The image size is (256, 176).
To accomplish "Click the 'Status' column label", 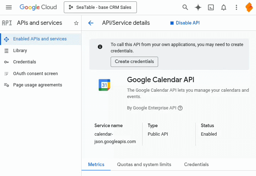I will click(207, 126).
